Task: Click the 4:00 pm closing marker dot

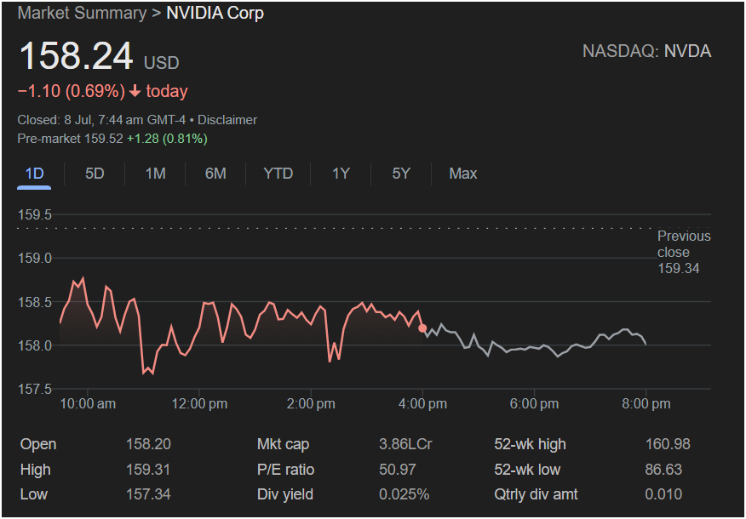Action: point(422,328)
